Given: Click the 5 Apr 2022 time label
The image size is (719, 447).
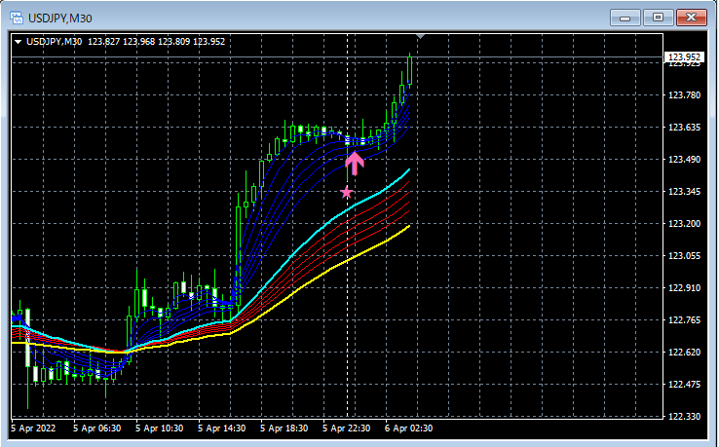Looking at the screenshot, I should tap(33, 428).
